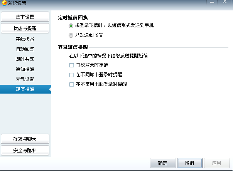Click the 取消 button
The height and width of the screenshot is (171, 233).
(x=190, y=163)
